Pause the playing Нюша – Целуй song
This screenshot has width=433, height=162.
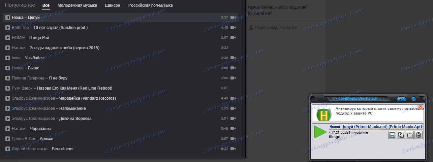(x=8, y=17)
